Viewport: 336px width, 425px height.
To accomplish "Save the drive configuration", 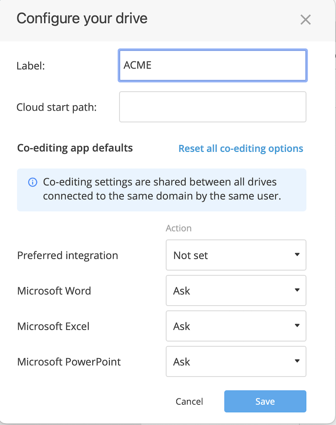I will pos(265,402).
